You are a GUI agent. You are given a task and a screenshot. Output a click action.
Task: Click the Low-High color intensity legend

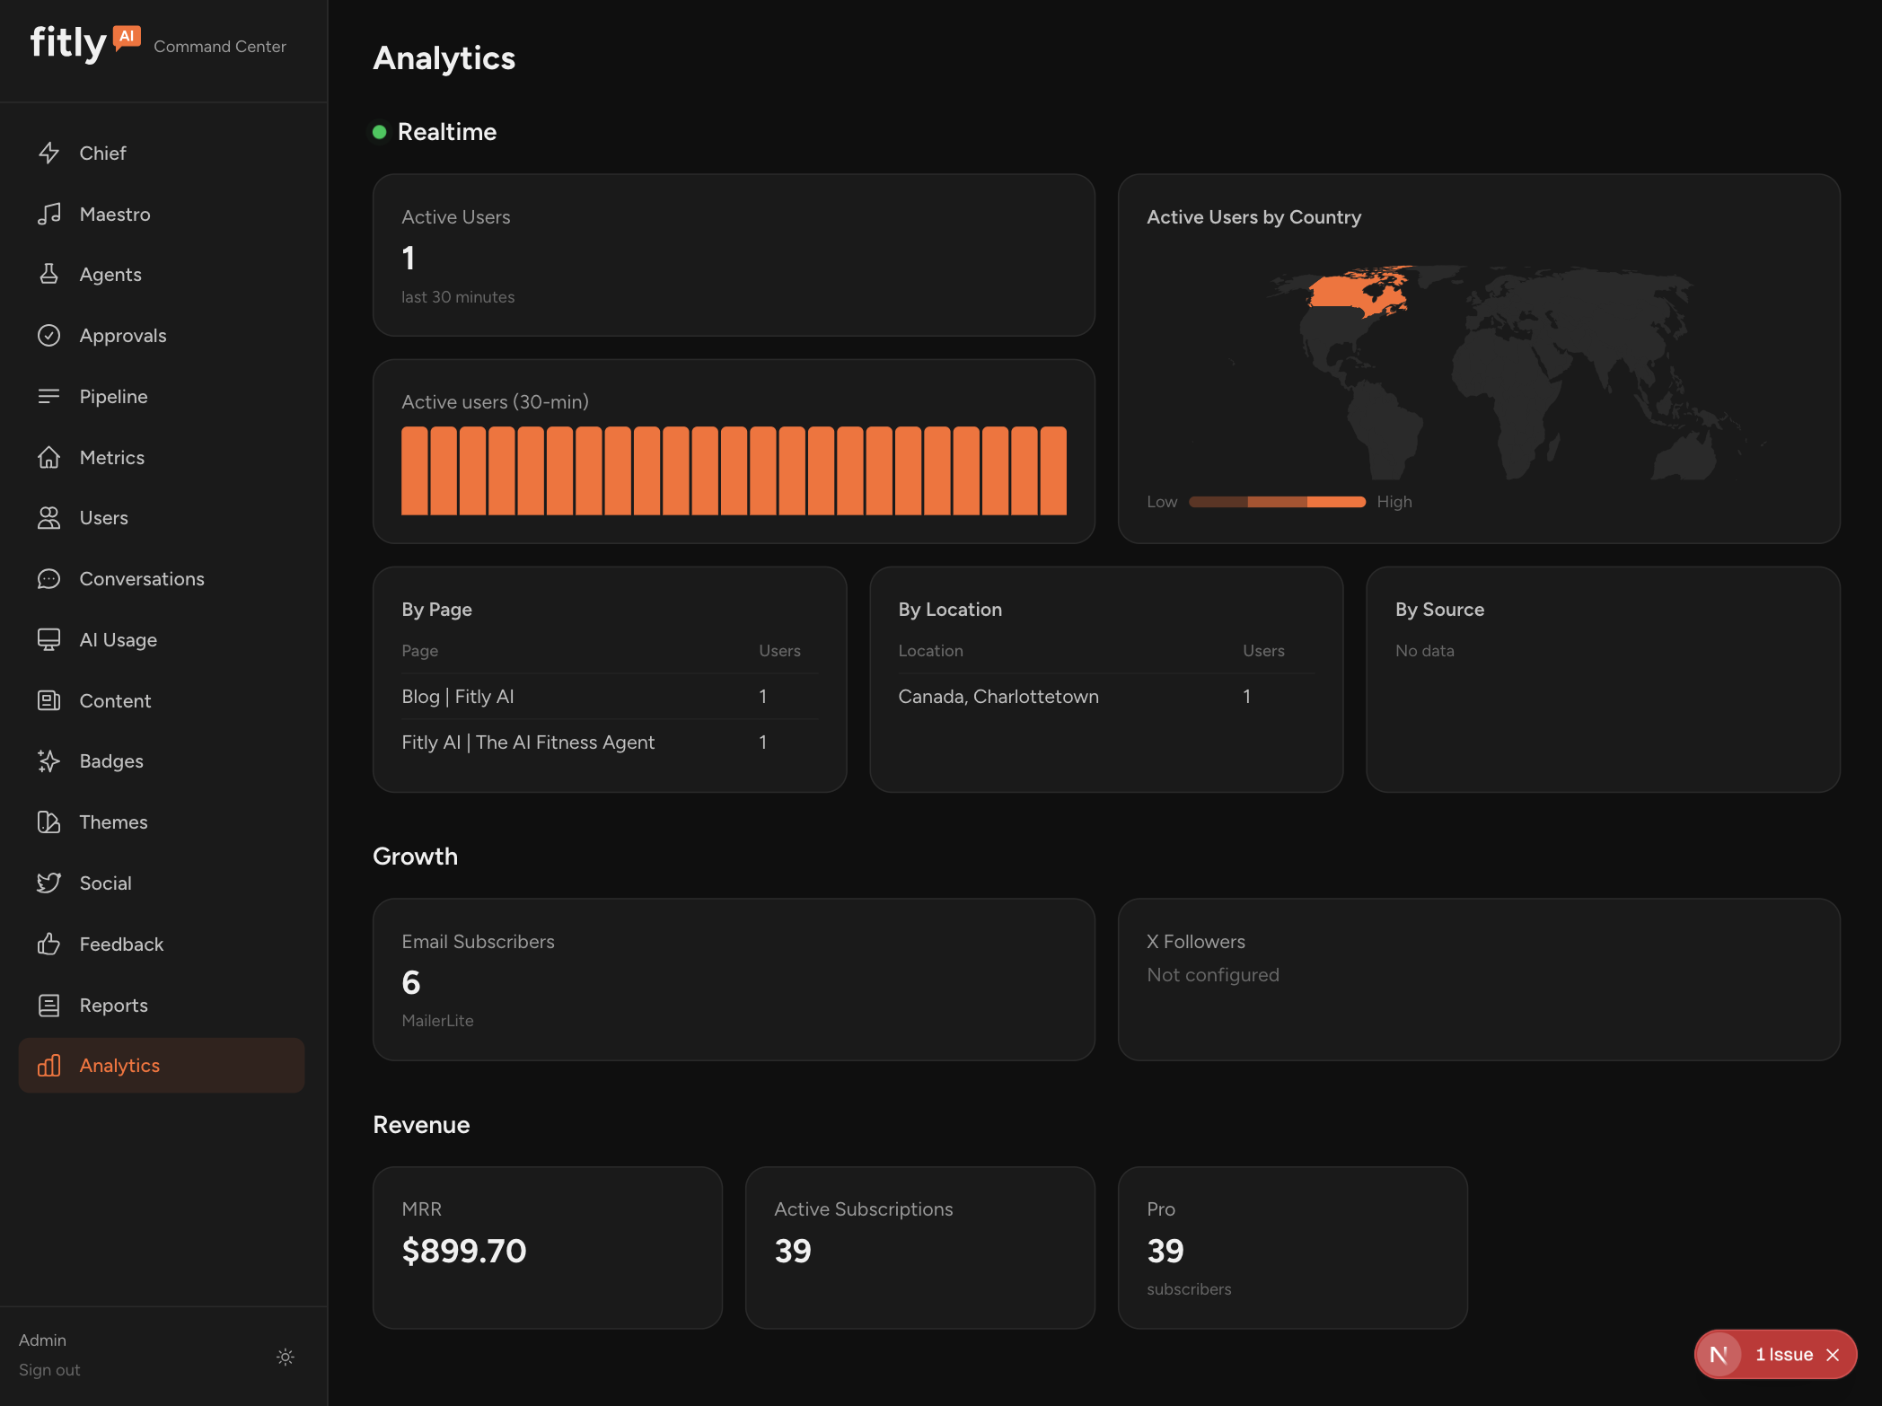[1277, 501]
